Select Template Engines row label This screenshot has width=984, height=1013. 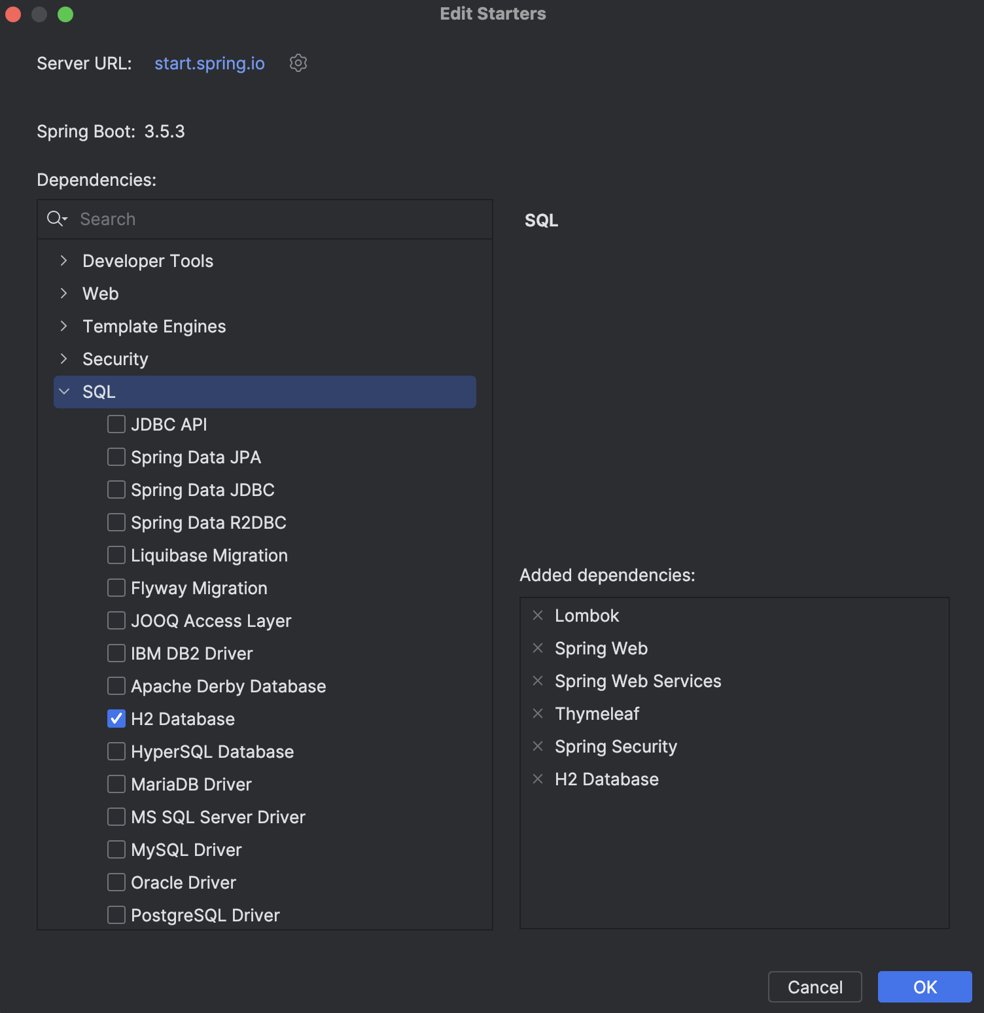tap(154, 327)
